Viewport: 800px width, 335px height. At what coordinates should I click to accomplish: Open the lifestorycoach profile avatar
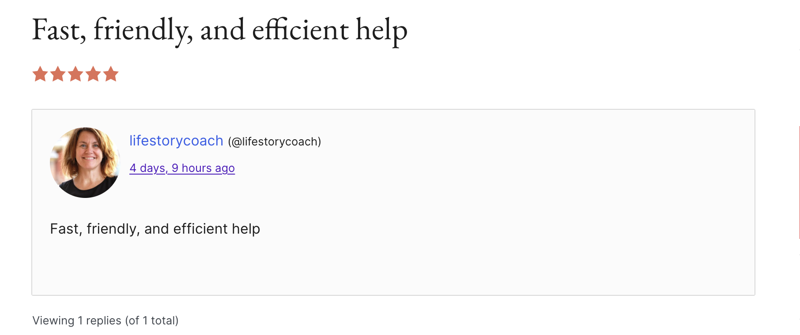pos(85,163)
